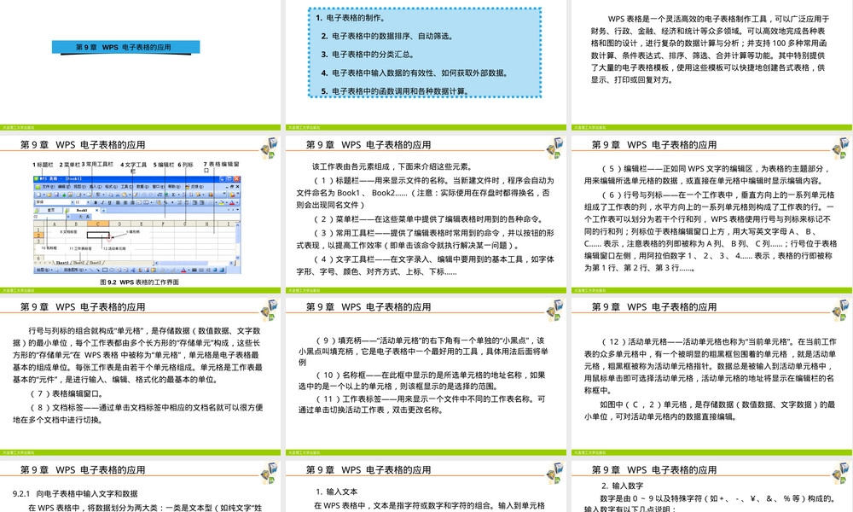Screen dimensions: 853x512
Task: Click paragraph '（2）菜单栏——在这些菜单中'
Action: click(x=427, y=219)
